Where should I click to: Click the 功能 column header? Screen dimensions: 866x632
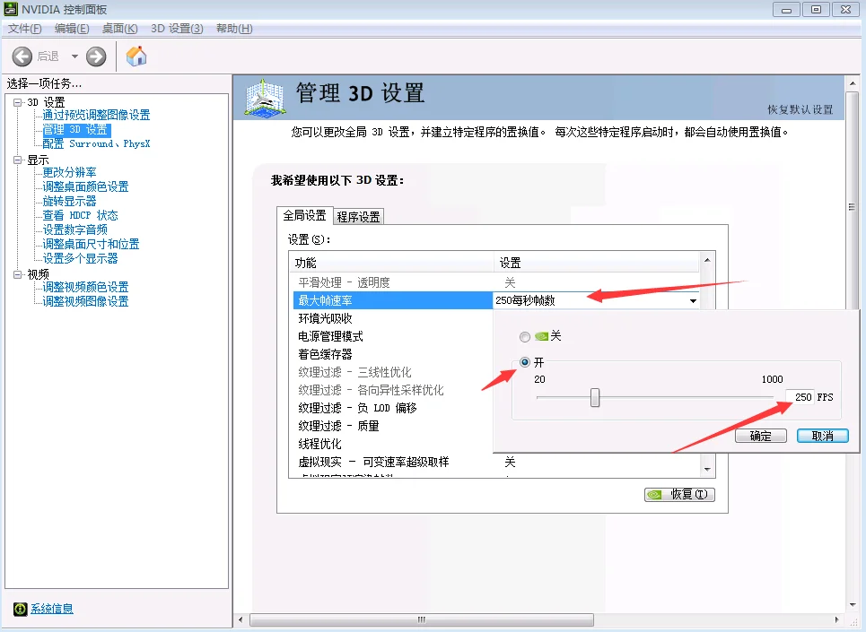point(391,263)
